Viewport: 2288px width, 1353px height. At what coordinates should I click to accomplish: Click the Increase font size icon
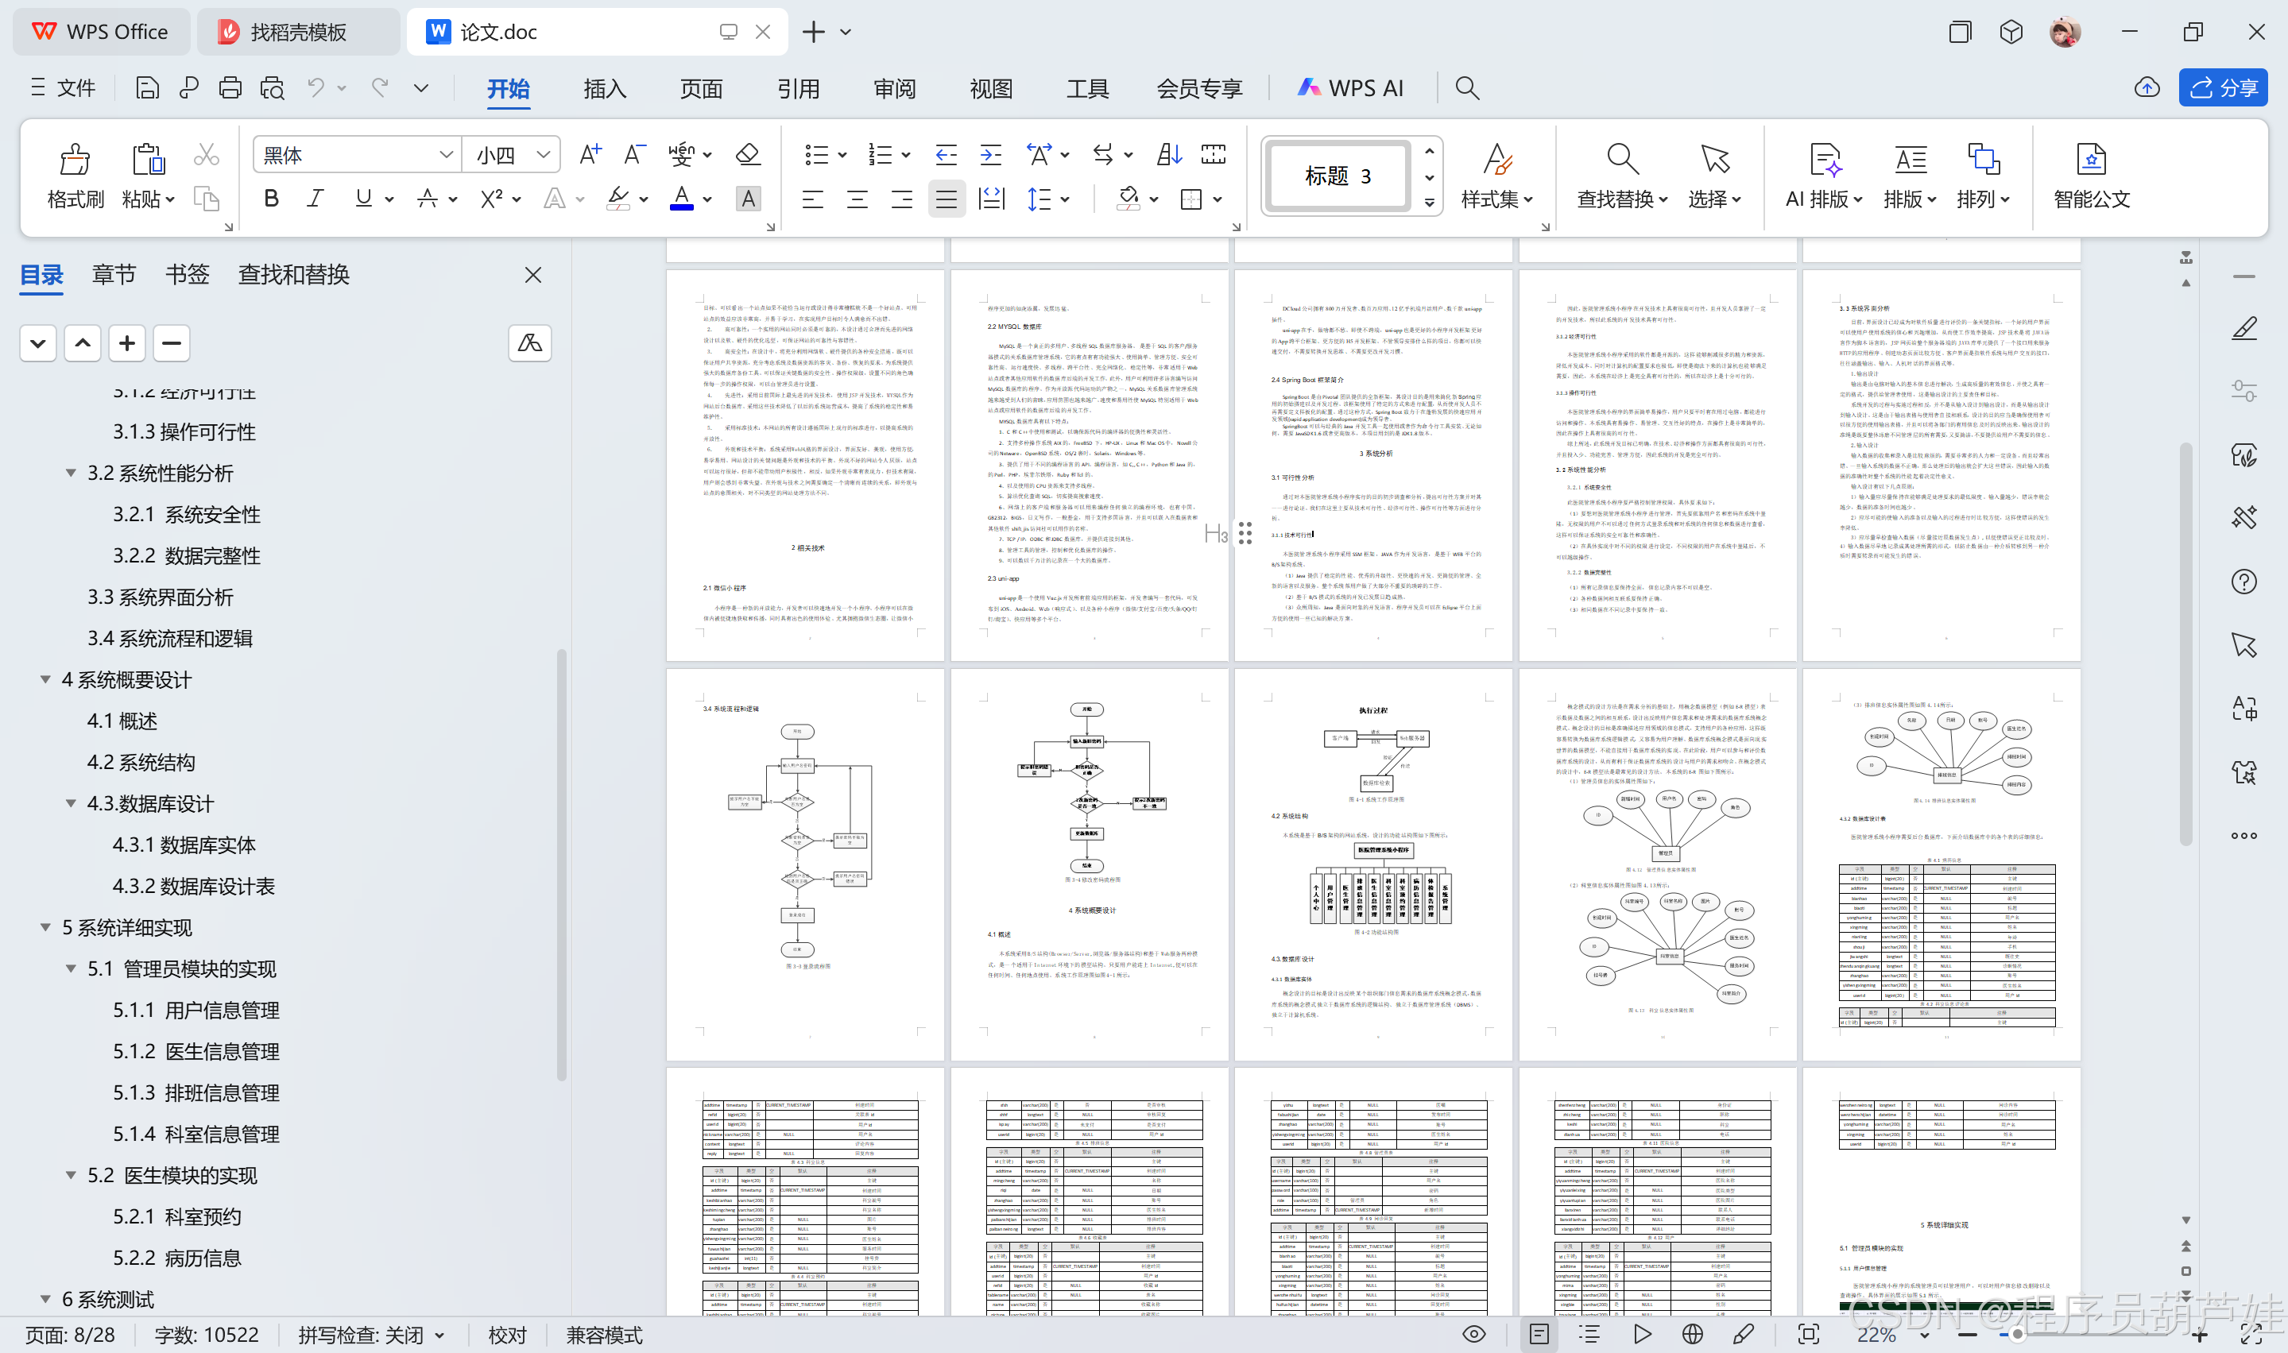point(590,155)
